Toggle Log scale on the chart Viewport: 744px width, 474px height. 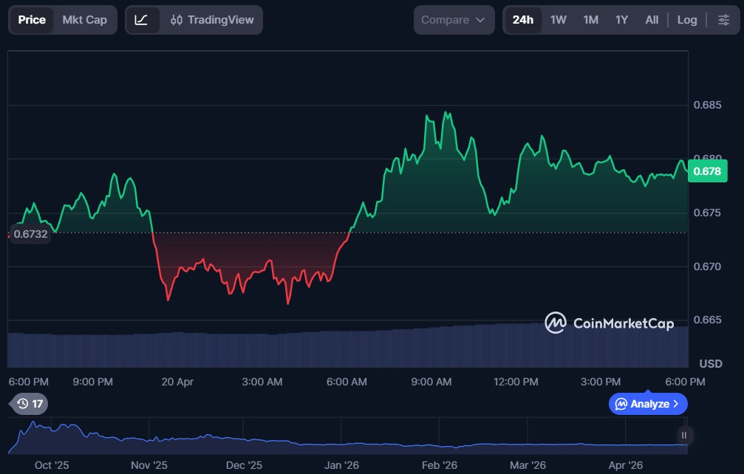pos(686,20)
